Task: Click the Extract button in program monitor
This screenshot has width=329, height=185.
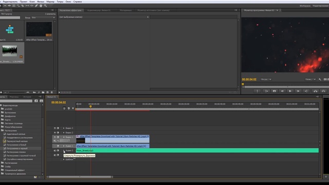Action: coord(323,91)
